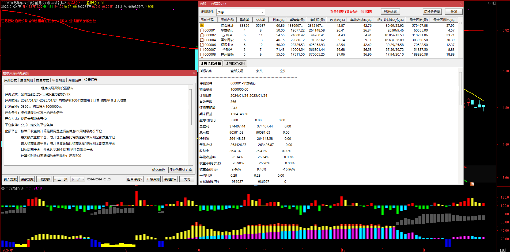The image size is (510, 252).
Task: Click the 保存为默认方案 button
Action: tap(181, 170)
